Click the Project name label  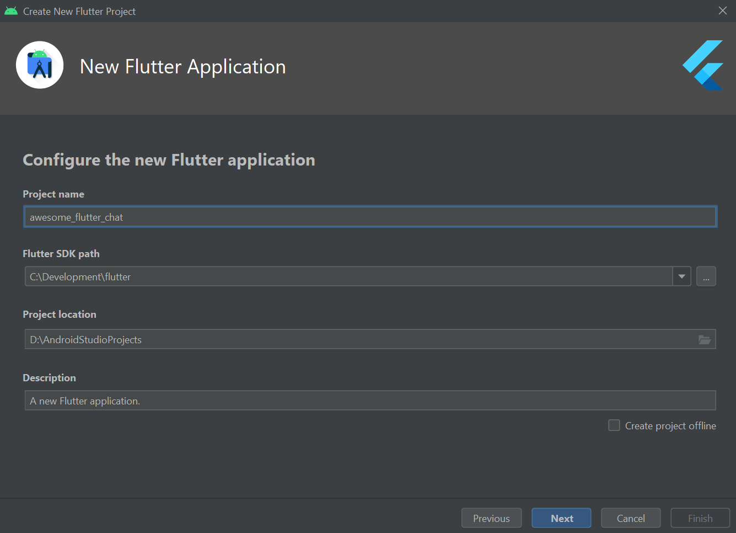(x=53, y=194)
